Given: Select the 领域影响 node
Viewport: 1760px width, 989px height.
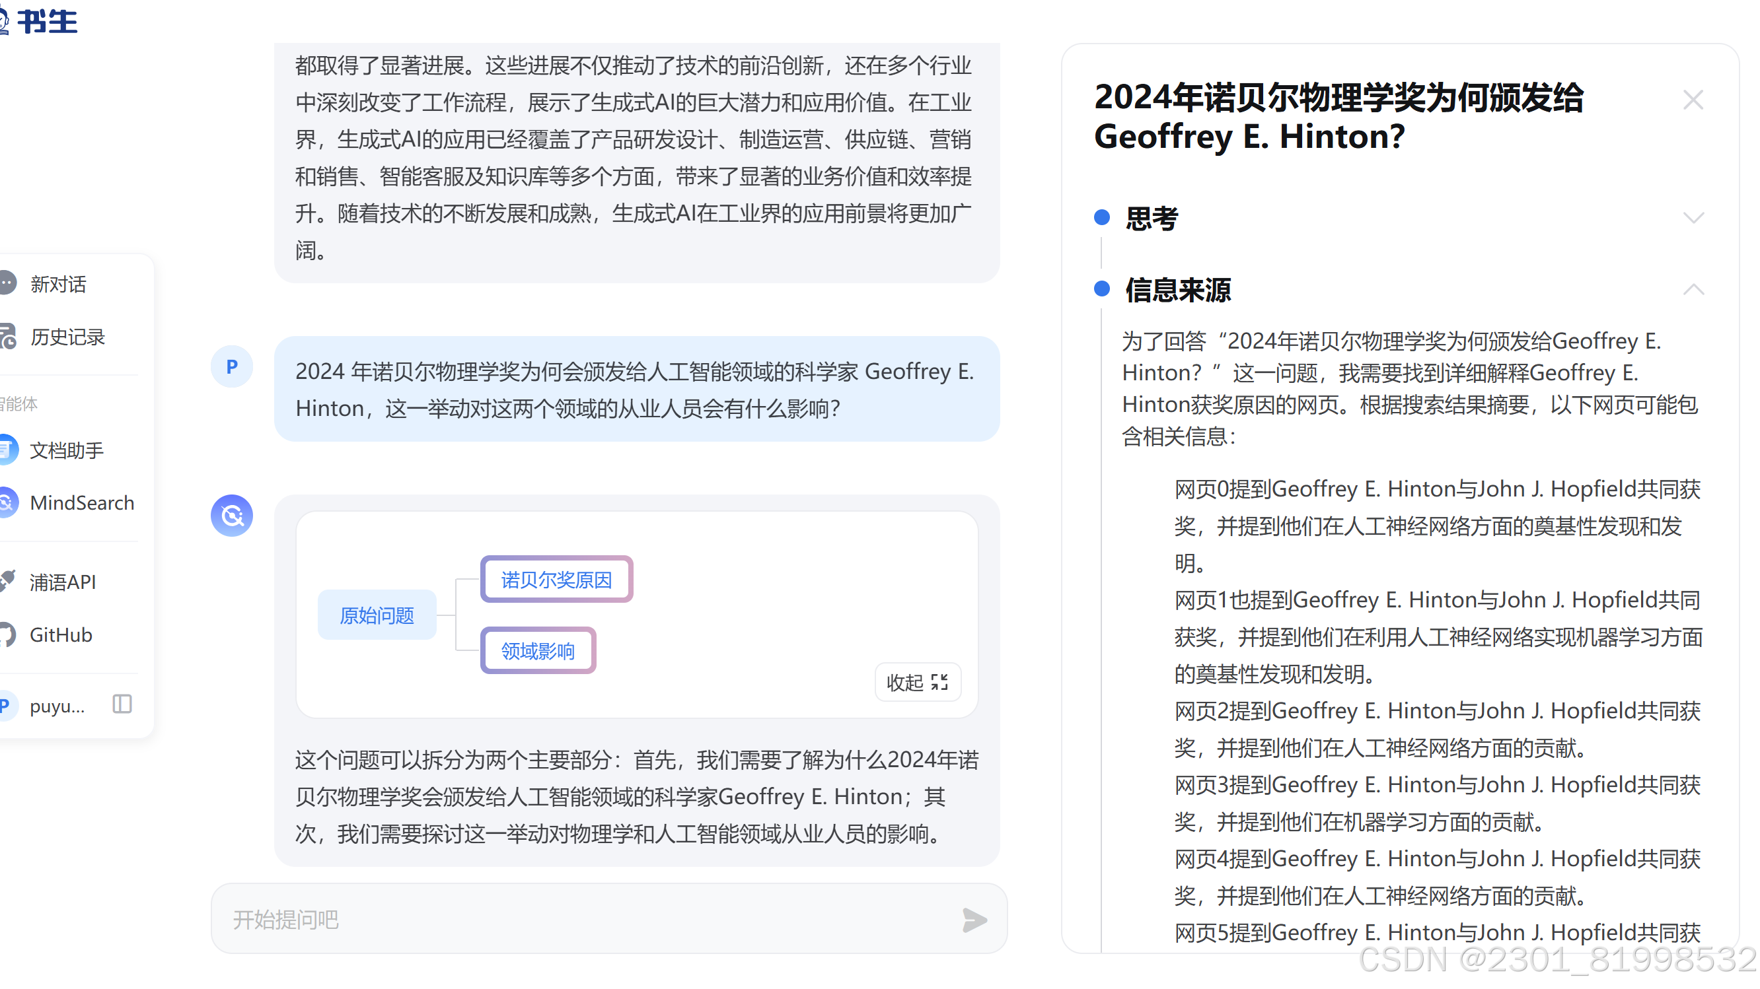Looking at the screenshot, I should [538, 650].
